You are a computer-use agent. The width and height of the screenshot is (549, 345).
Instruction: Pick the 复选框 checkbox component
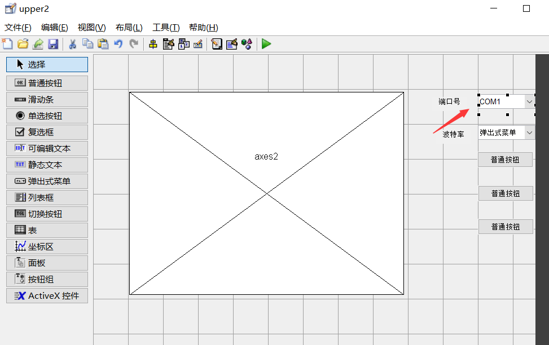[47, 132]
